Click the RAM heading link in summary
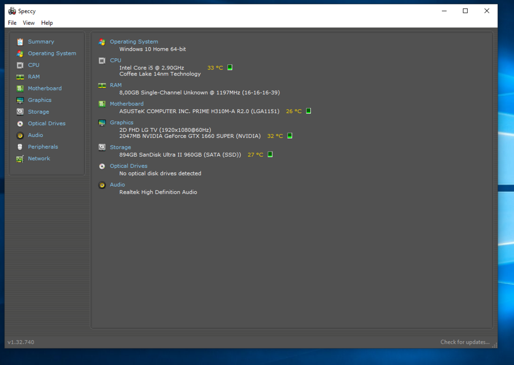Screen dimensions: 514x365 click(116, 85)
